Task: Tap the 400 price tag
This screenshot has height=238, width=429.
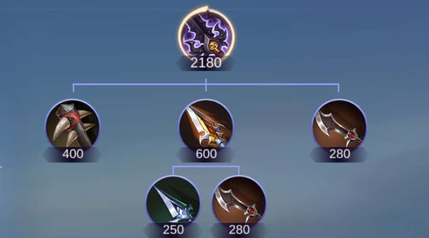Action: pos(73,154)
